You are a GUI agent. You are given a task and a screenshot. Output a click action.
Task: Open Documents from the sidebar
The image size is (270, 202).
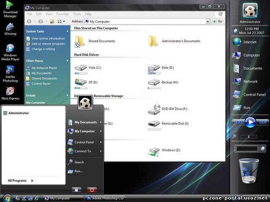click(x=248, y=68)
